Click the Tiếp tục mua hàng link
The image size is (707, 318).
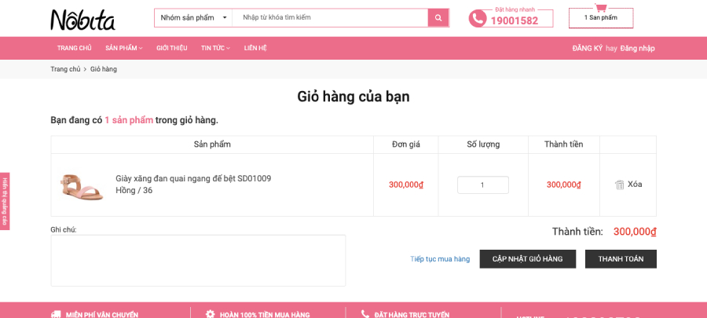(440, 259)
